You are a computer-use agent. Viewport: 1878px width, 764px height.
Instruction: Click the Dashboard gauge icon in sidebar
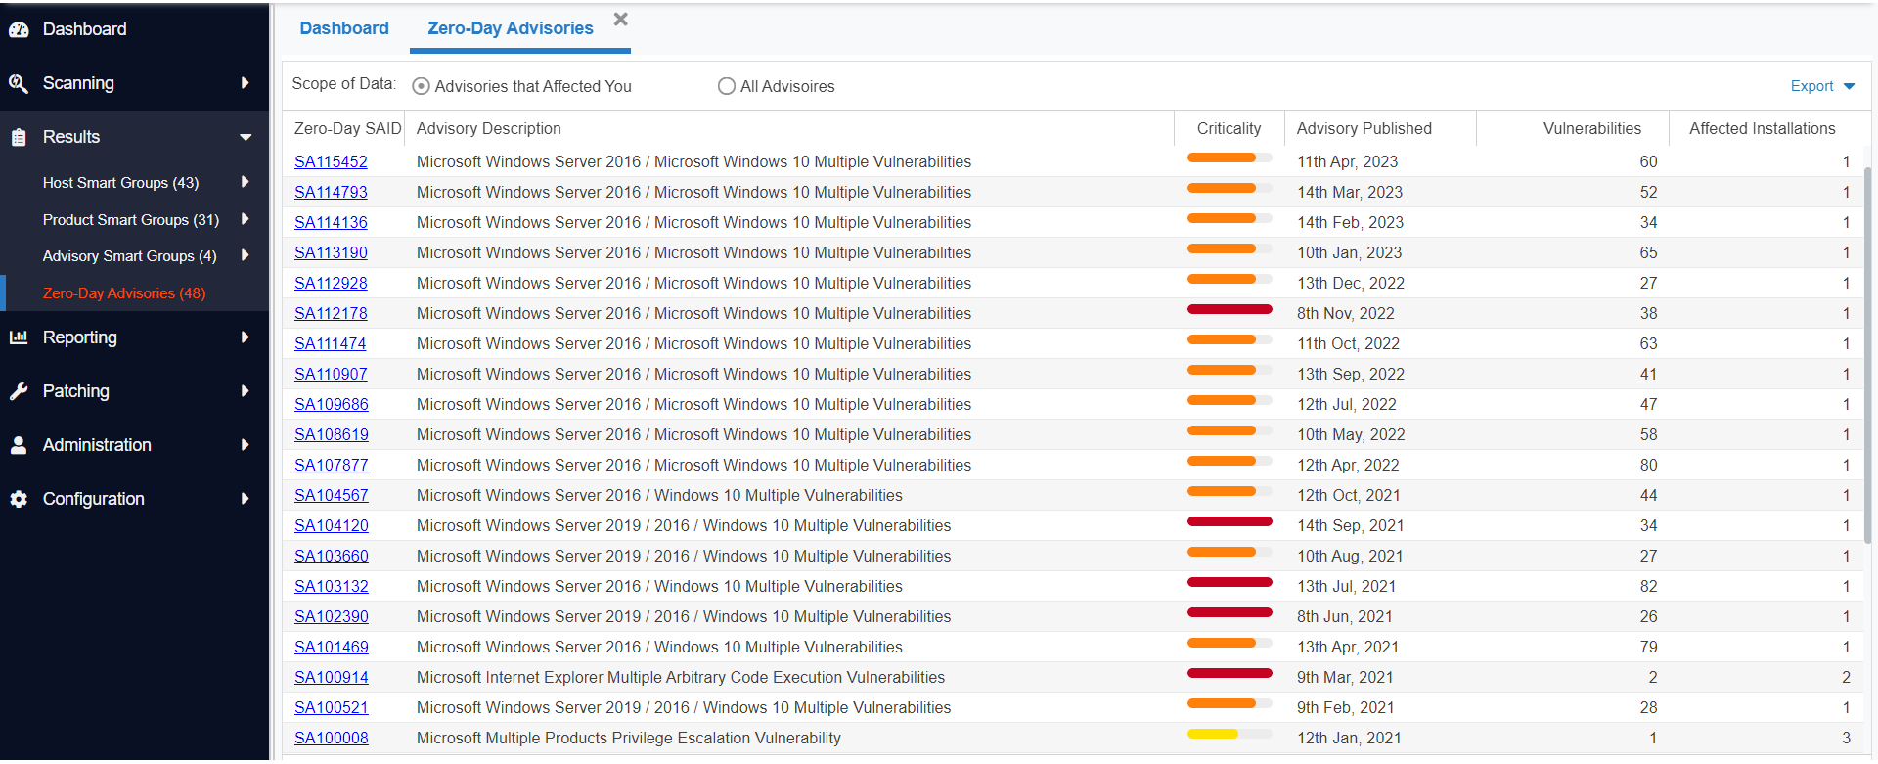(x=19, y=29)
